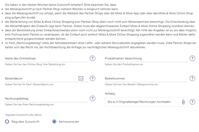Open help for Produktname/-bezeichnung field
This screenshot has height=132, width=199.
click(193, 58)
